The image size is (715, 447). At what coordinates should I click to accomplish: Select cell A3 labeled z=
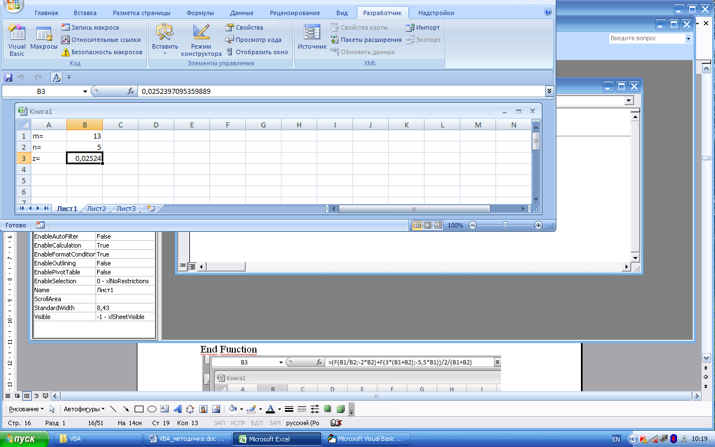pos(49,159)
